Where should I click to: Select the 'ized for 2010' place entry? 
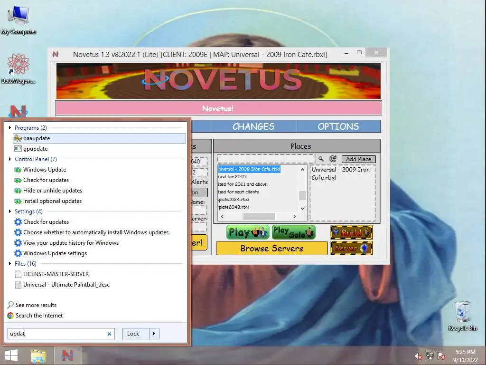[x=232, y=177]
